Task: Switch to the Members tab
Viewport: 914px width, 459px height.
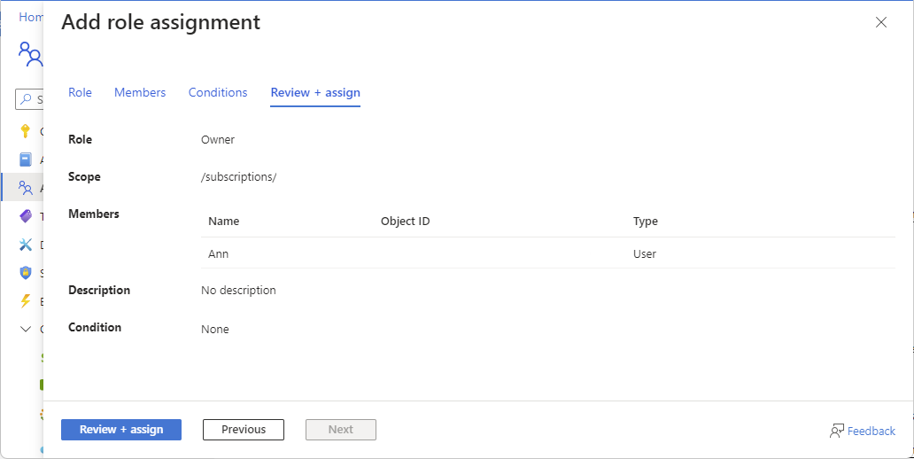Action: [140, 93]
